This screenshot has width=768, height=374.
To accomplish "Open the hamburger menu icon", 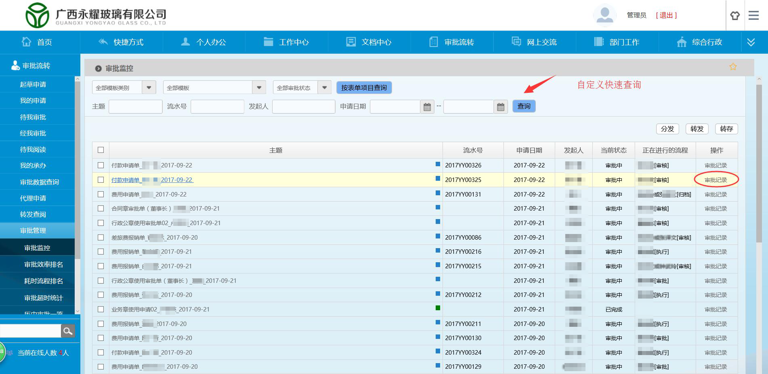I will click(753, 16).
